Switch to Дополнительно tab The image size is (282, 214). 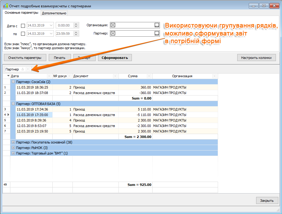tap(54, 13)
